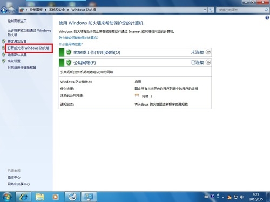Open 允许程序或功能通过 Windows 防火墙 link

[29, 32]
